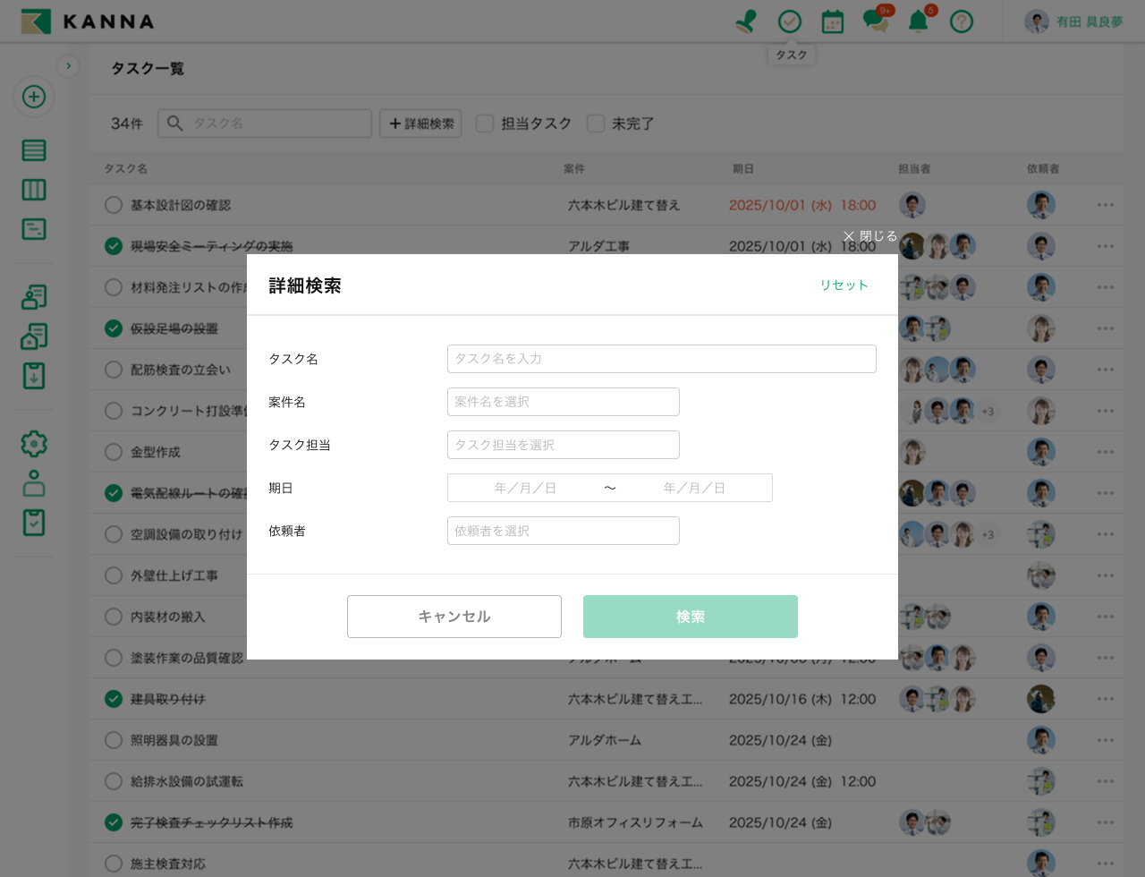1145x877 pixels.
Task: Open the 依頼者を選択 dropdown
Action: [563, 531]
